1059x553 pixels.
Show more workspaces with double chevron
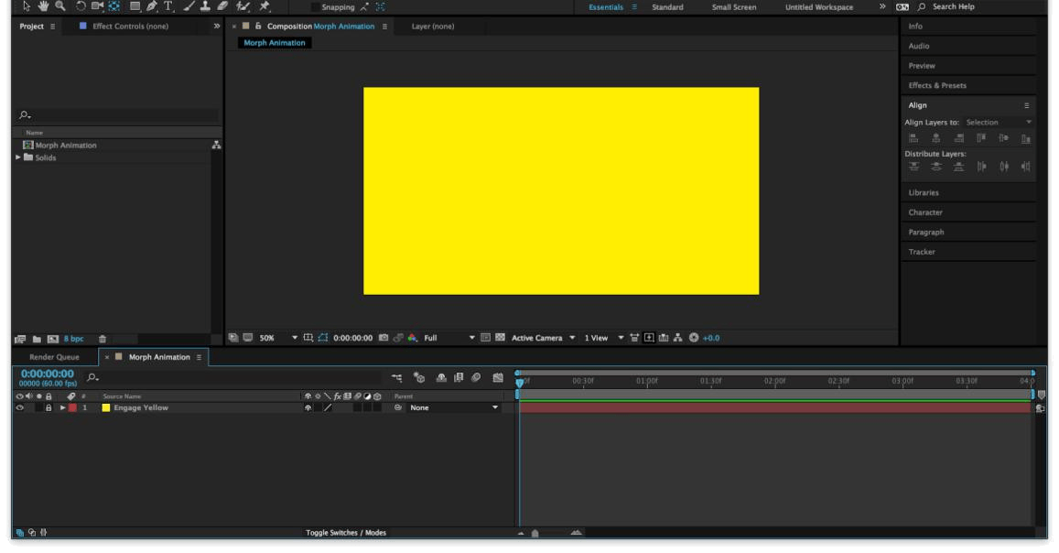(882, 6)
